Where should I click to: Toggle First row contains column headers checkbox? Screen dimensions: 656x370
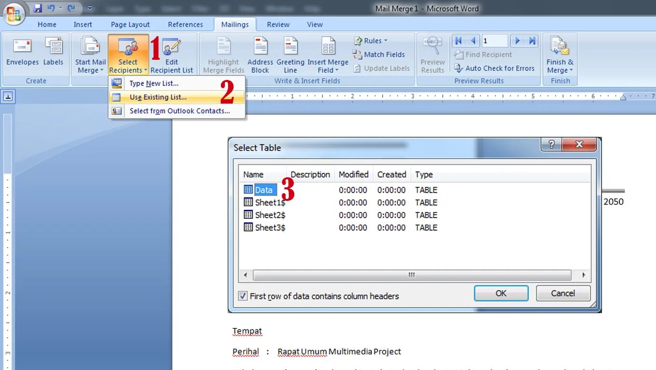pyautogui.click(x=243, y=296)
